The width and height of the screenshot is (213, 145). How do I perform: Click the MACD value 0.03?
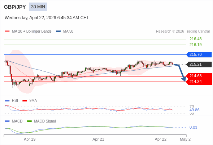[193, 127]
